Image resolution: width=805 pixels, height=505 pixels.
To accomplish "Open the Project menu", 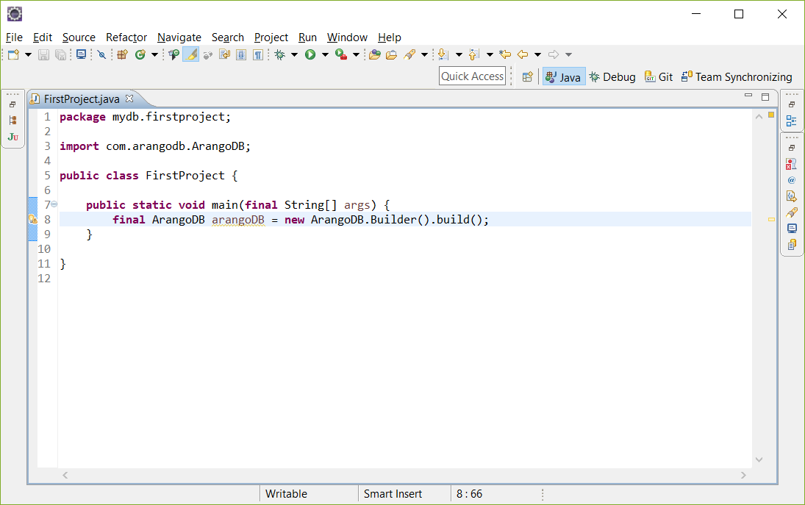I will point(271,37).
